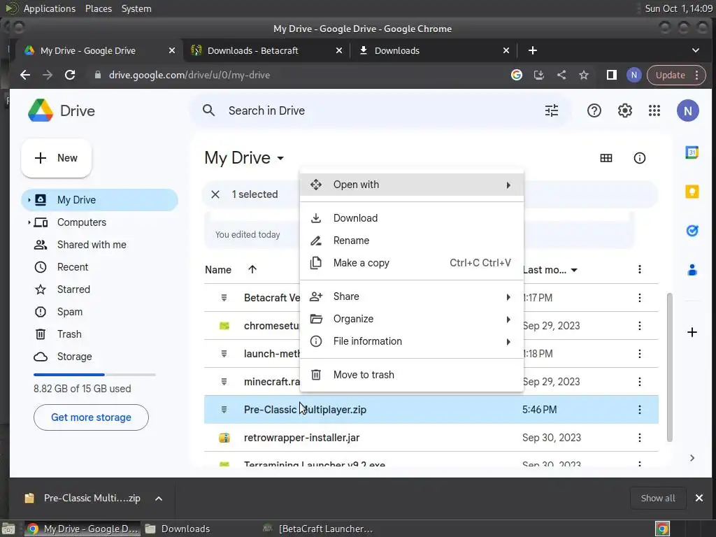The width and height of the screenshot is (716, 537).
Task: Click Get more storage
Action: [x=91, y=417]
